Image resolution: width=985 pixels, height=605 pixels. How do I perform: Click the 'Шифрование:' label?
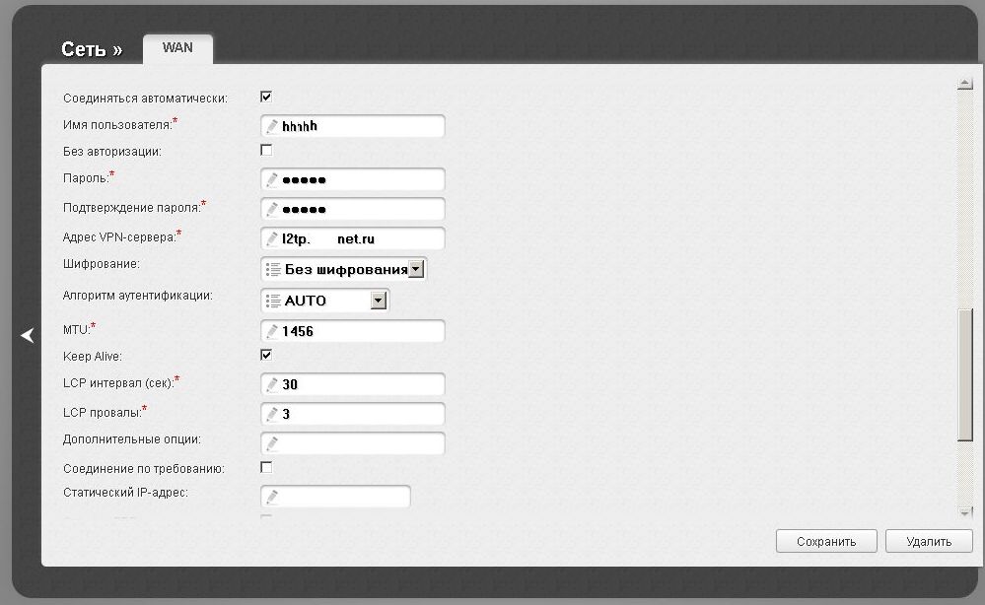(102, 264)
